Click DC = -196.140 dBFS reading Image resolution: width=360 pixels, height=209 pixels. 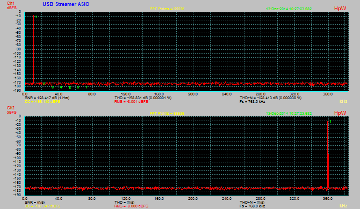pos(42,101)
